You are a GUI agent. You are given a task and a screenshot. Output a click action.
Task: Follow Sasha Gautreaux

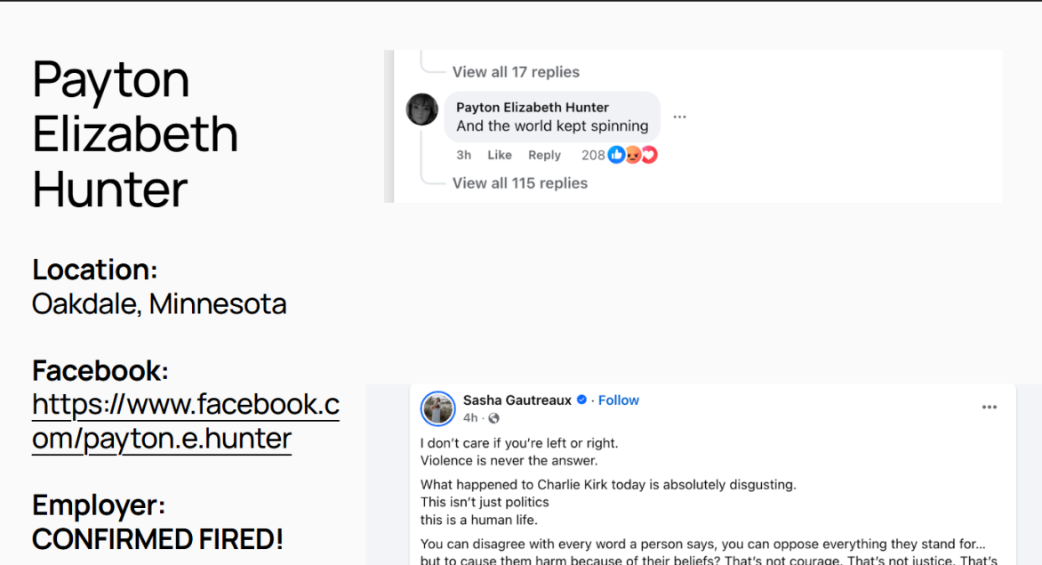[x=619, y=400]
